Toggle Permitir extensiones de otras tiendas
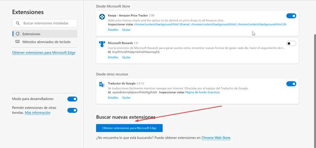The height and width of the screenshot is (148, 316). pyautogui.click(x=72, y=110)
